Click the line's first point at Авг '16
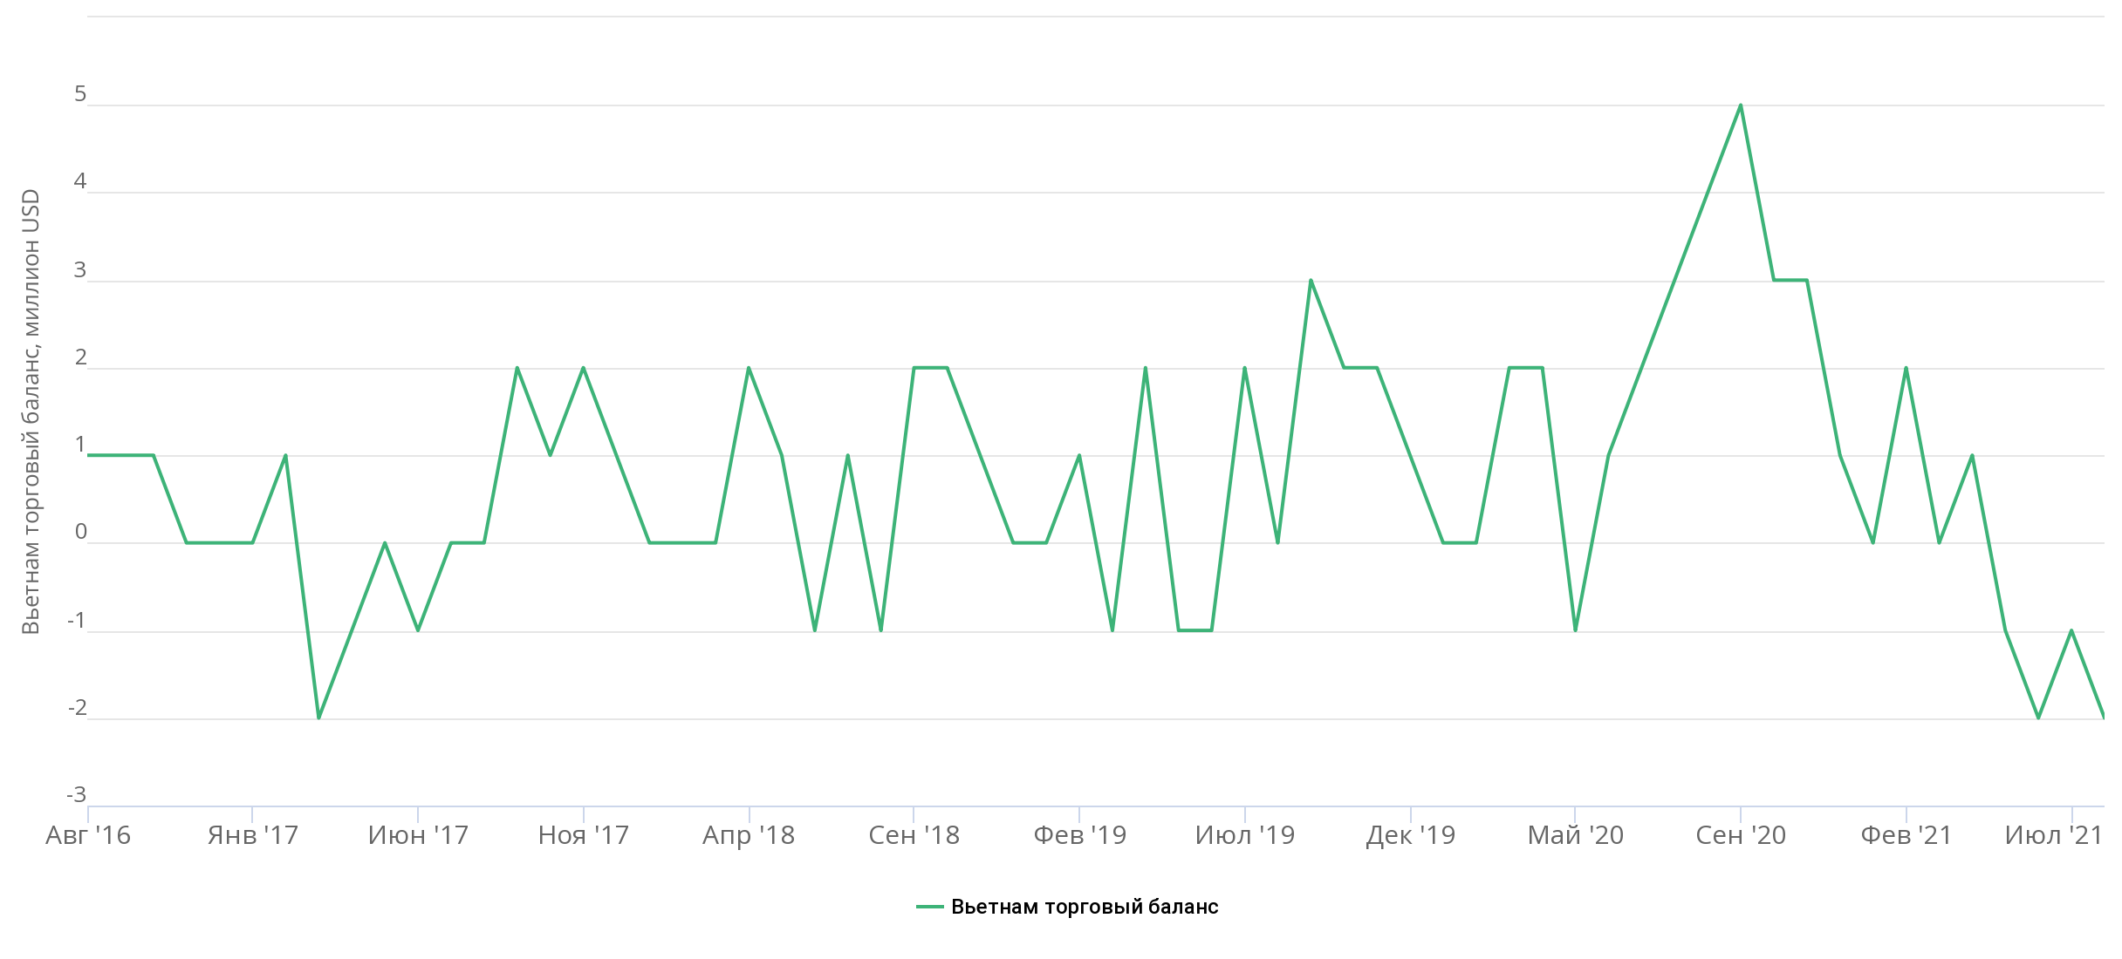 point(89,455)
